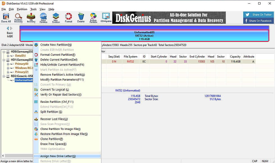Select Primary(2) in the disk tree
275x163 pixels.
tap(22, 72)
